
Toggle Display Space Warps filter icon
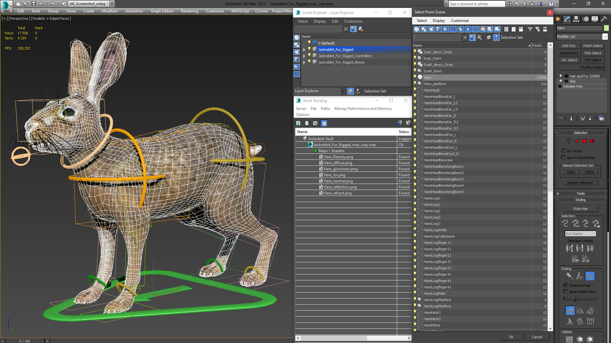click(x=453, y=29)
